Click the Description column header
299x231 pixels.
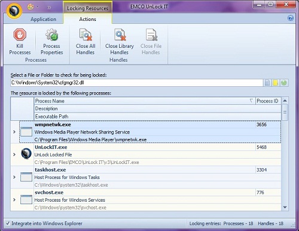point(157,109)
